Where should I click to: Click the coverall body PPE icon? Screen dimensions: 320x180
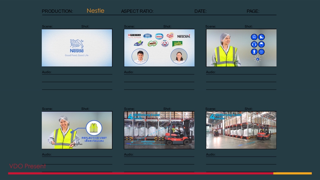pos(254,52)
